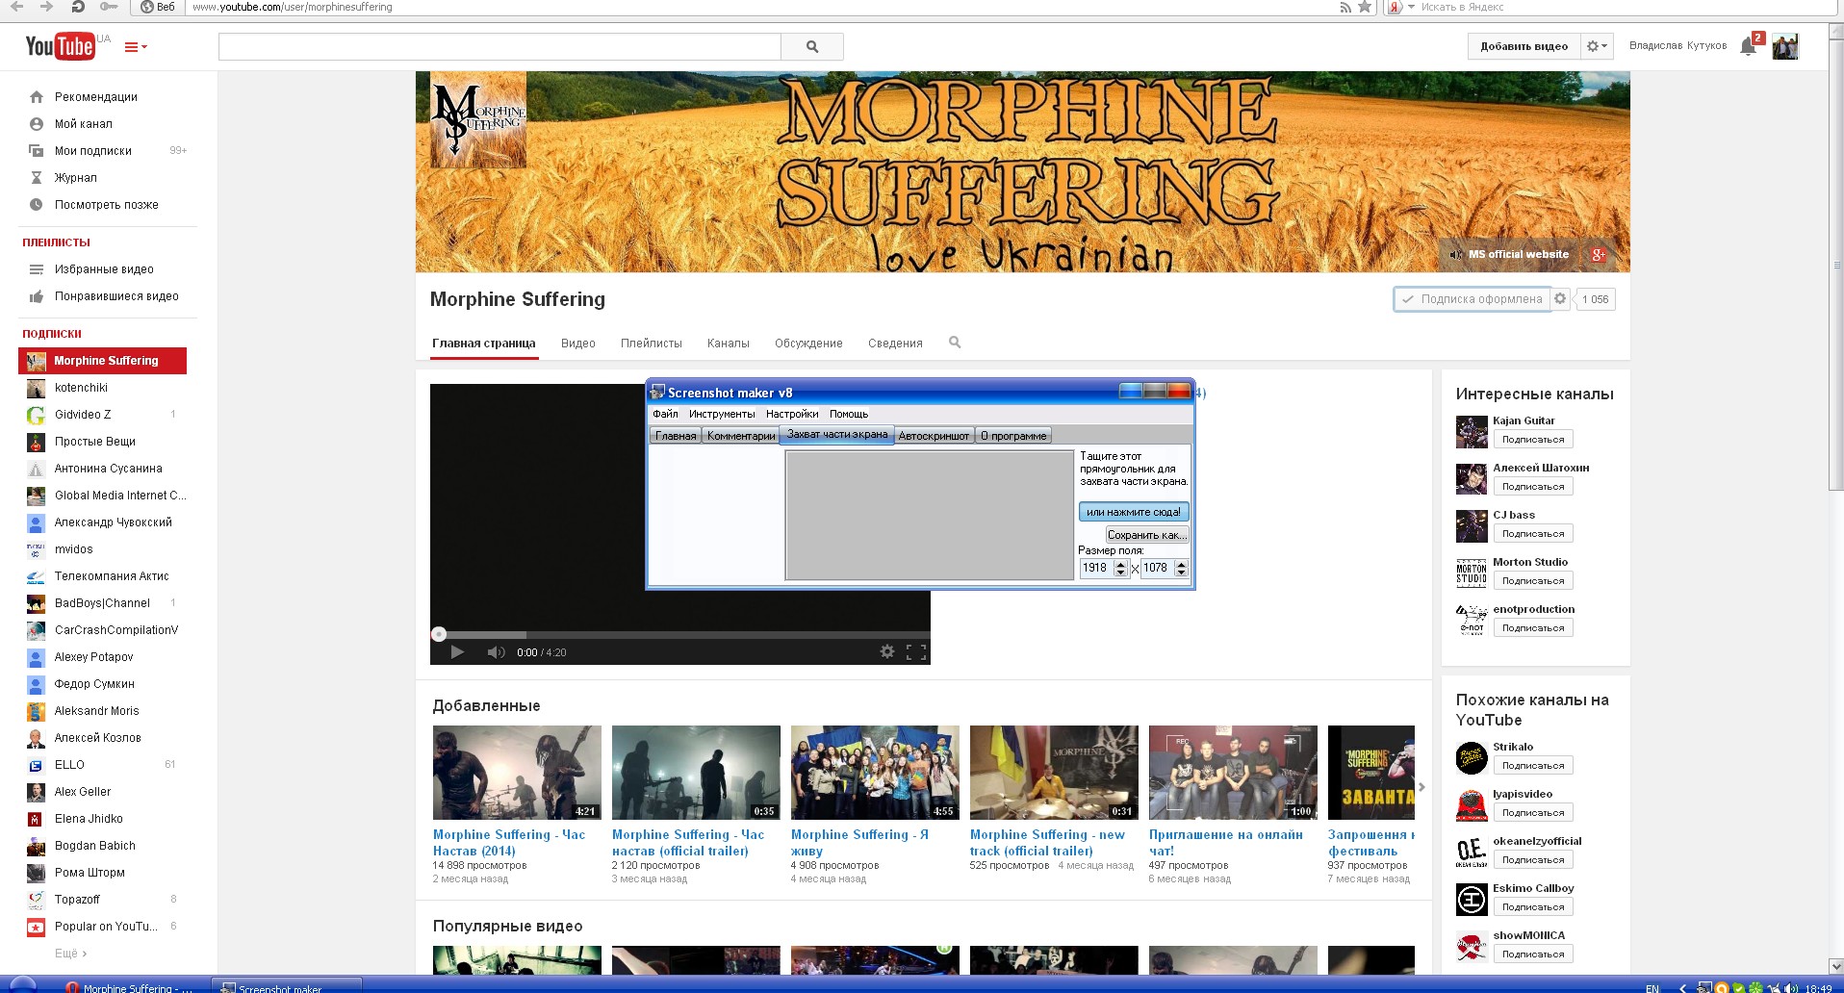1844x993 pixels.
Task: Open the 4:21 Час Настав video thumbnail
Action: (517, 773)
